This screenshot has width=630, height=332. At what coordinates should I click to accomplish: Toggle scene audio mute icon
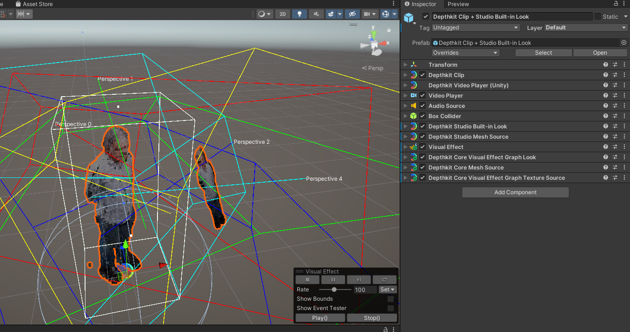[x=317, y=14]
